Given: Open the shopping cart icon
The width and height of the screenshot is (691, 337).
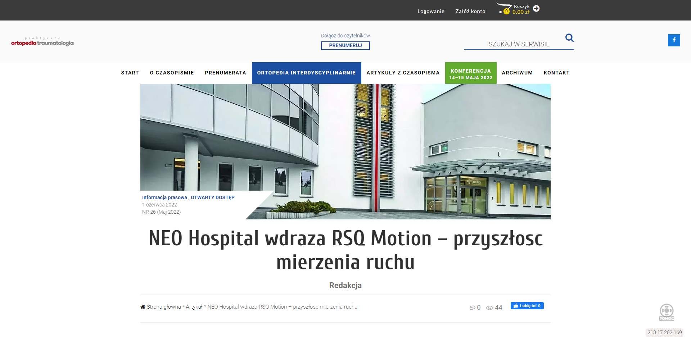Looking at the screenshot, I should coord(504,8).
